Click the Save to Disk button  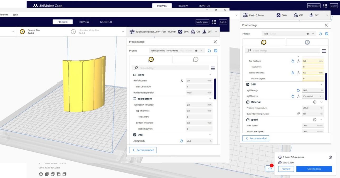(314, 169)
